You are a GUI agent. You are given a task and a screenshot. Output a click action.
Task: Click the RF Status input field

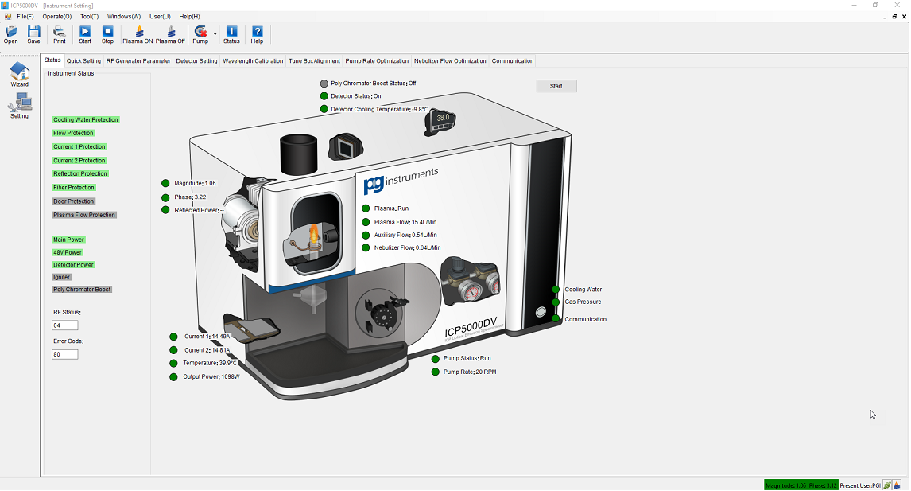(x=65, y=325)
